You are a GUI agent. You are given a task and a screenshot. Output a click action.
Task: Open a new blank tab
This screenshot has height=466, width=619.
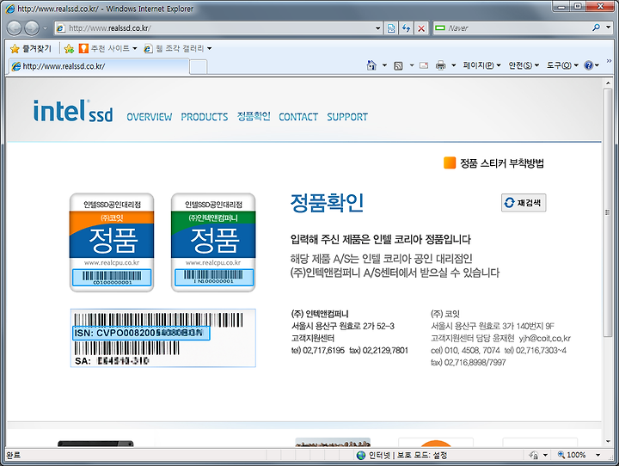point(199,67)
